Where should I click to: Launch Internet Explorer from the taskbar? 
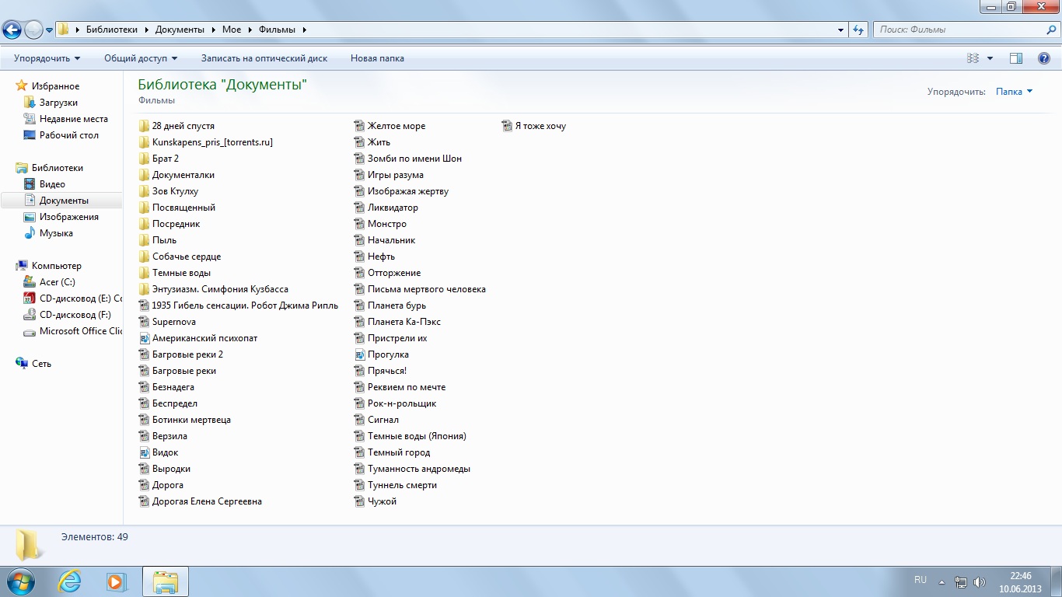[x=70, y=581]
